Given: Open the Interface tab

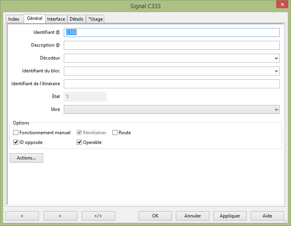Looking at the screenshot, I should [x=56, y=19].
